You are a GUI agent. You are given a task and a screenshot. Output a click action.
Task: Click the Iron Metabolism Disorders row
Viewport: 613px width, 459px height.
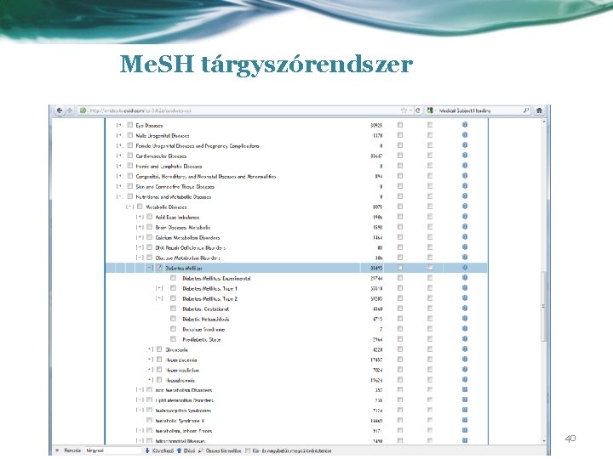[296, 390]
